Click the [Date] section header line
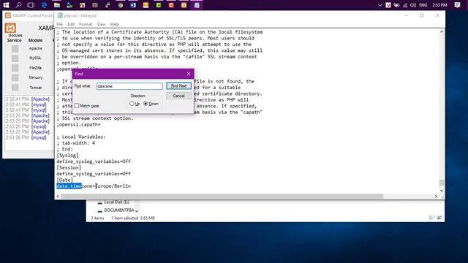This screenshot has width=468, height=263. 65,180
